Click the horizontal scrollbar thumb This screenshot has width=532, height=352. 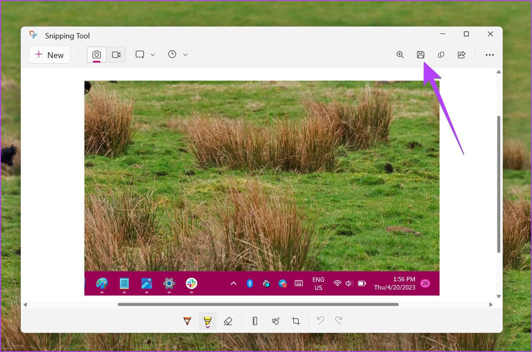[258, 304]
